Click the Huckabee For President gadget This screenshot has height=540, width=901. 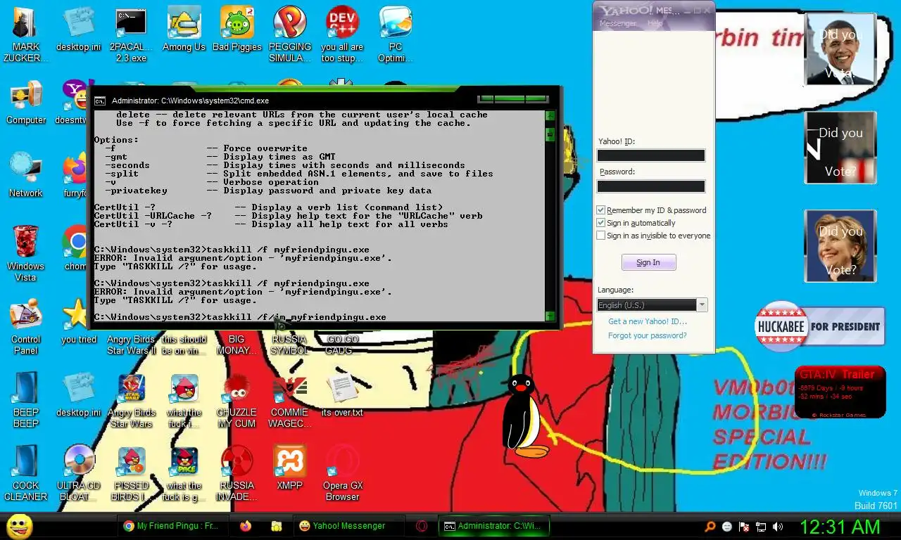819,327
